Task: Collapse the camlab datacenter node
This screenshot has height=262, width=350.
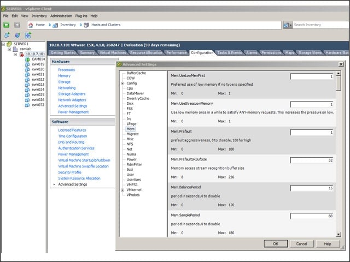Action: tap(9, 49)
